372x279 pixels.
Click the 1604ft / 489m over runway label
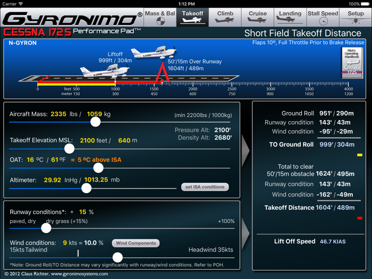[x=185, y=69]
